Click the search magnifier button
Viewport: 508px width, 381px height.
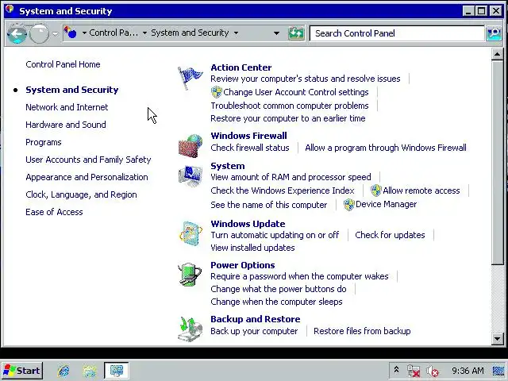coord(494,33)
